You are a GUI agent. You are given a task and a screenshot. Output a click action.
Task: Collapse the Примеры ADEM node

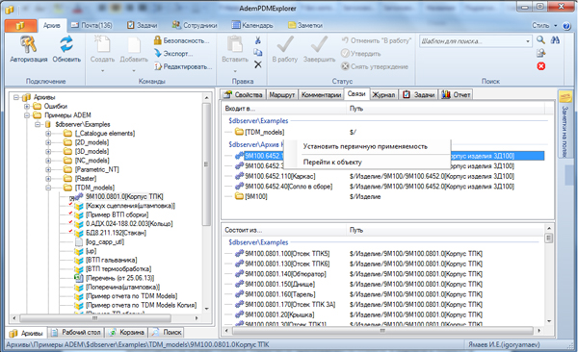[x=27, y=115]
